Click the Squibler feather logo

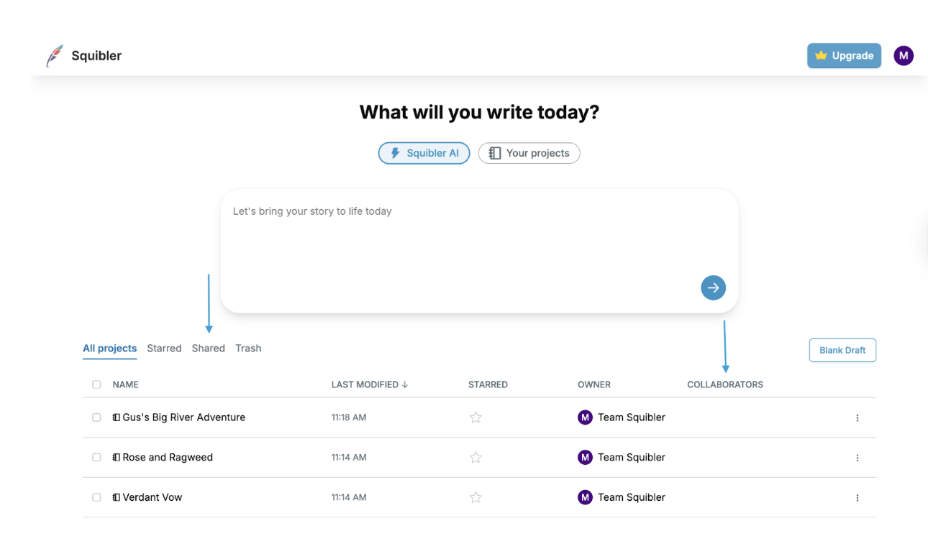point(55,56)
